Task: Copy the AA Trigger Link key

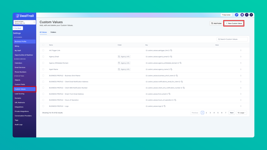Action: [171, 50]
